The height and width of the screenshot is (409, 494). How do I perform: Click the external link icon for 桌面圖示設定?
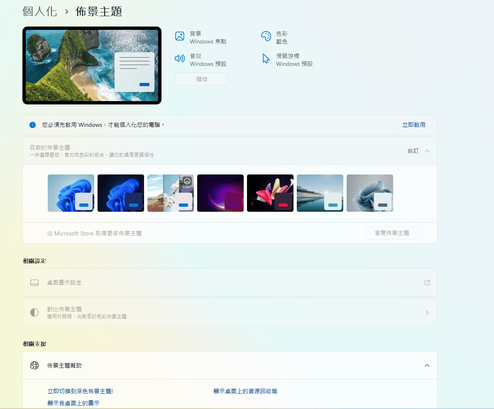pyautogui.click(x=427, y=283)
